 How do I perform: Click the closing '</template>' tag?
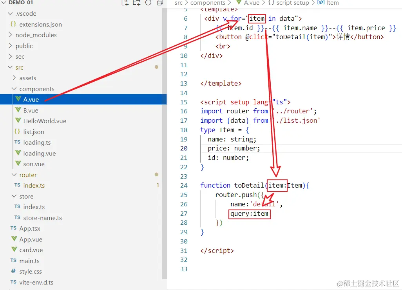point(221,83)
